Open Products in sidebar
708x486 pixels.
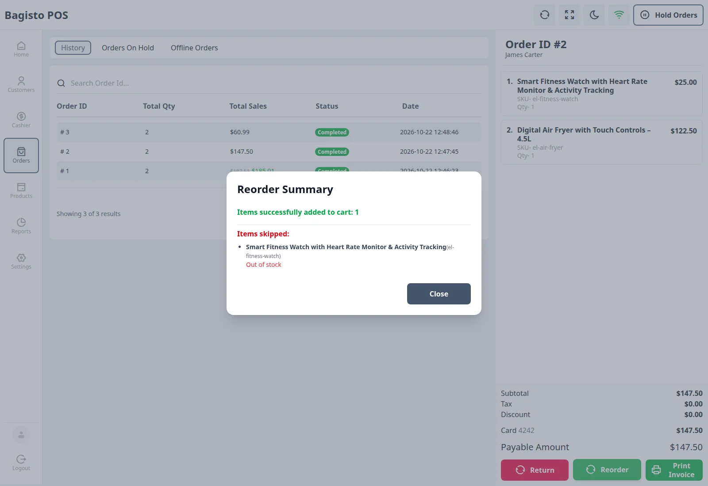tap(21, 191)
